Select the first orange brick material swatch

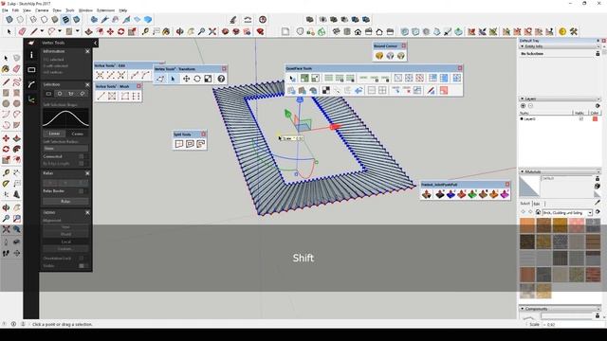pyautogui.click(x=527, y=225)
